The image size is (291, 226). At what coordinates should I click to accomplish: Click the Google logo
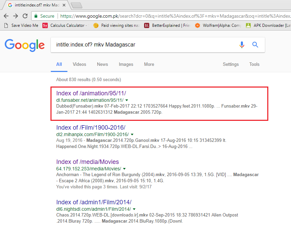coord(25,45)
